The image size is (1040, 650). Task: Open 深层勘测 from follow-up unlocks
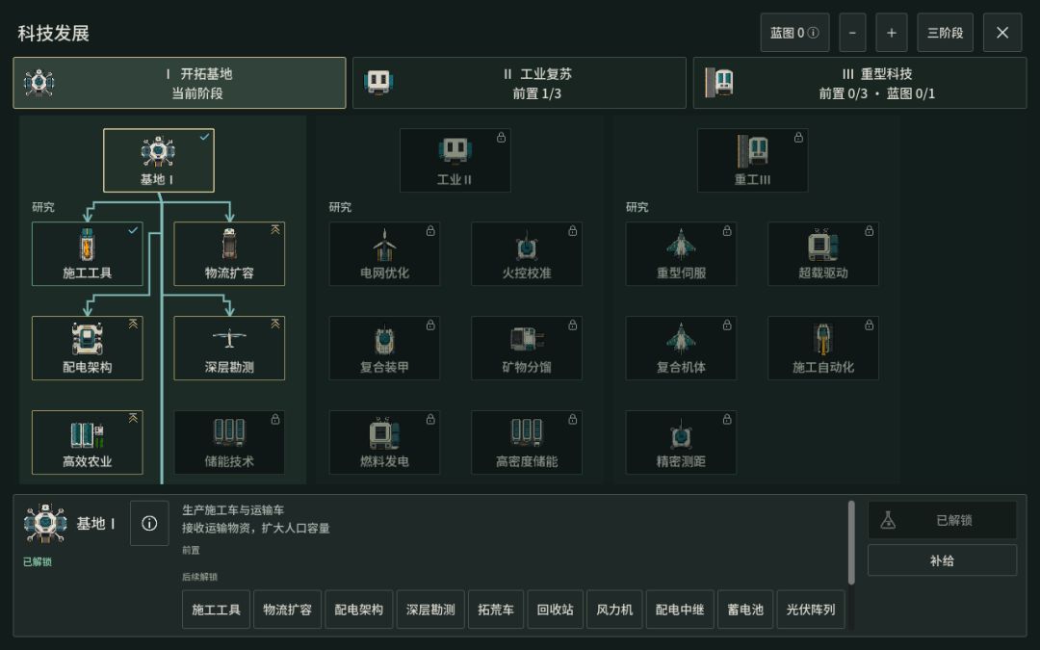(430, 610)
